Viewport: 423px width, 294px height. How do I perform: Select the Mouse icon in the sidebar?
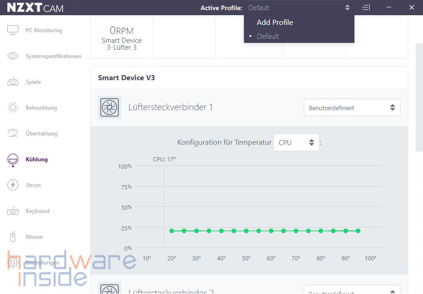[13, 237]
